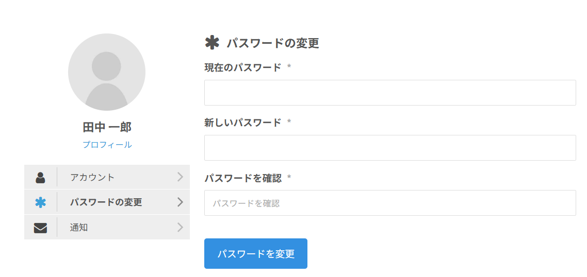This screenshot has height=277, width=587.
Task: Click the 現在のパスワード label text
Action: [243, 67]
